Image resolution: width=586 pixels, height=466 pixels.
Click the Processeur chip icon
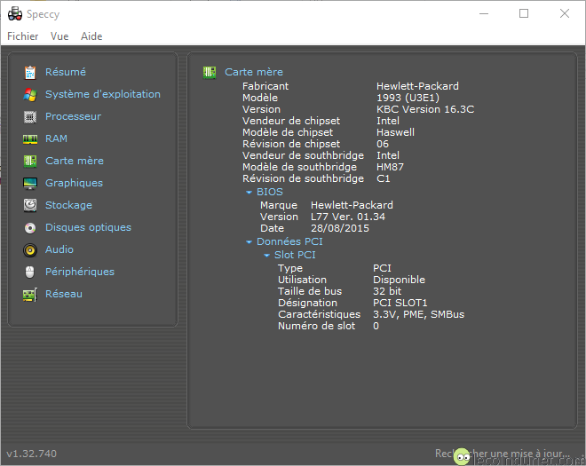tap(30, 117)
